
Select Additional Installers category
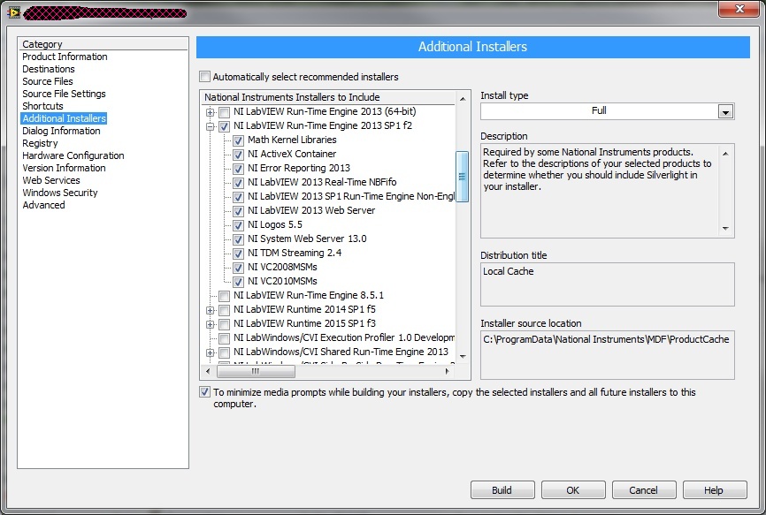click(x=64, y=118)
